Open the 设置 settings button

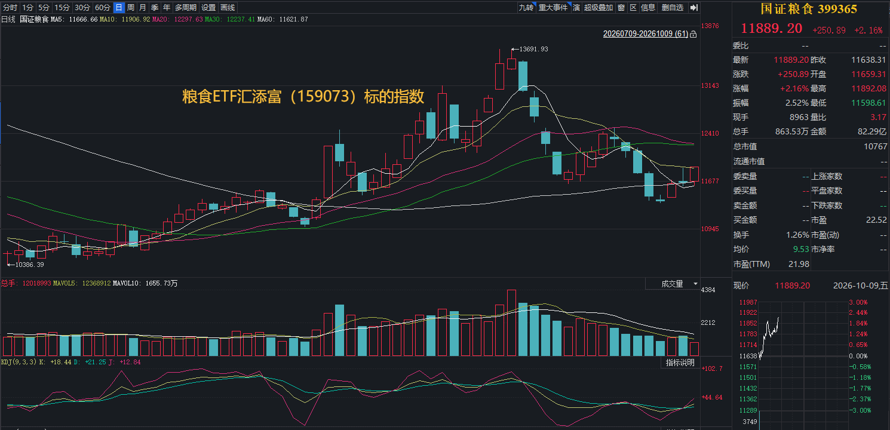coord(208,8)
